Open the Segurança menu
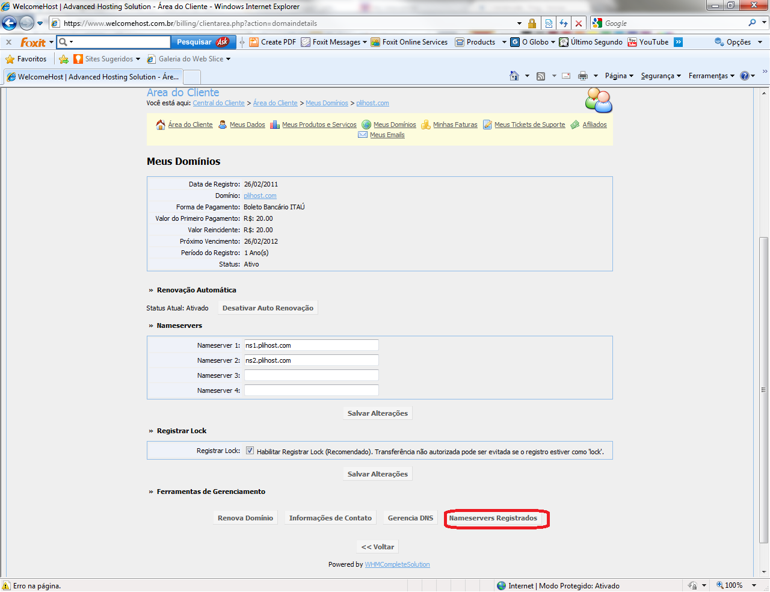770x592 pixels. click(661, 76)
